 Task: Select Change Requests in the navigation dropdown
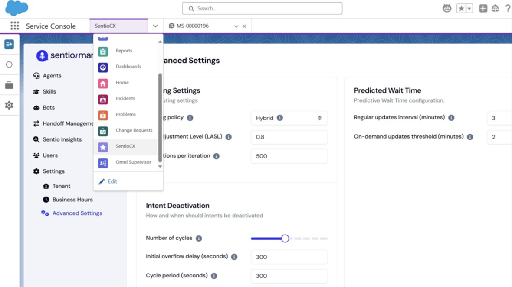pos(125,131)
